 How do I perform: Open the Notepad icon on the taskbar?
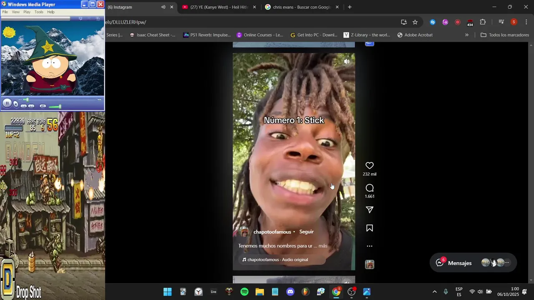coord(275,292)
